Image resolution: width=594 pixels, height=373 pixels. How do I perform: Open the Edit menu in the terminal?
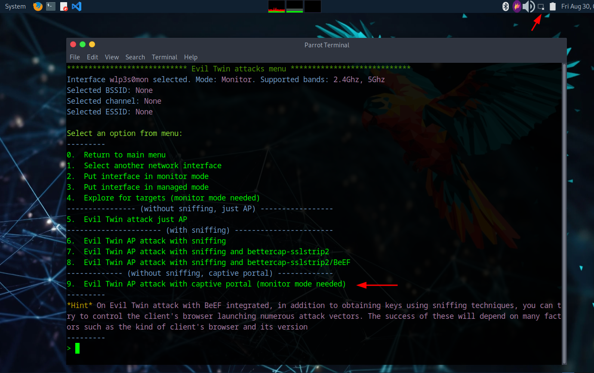[92, 57]
